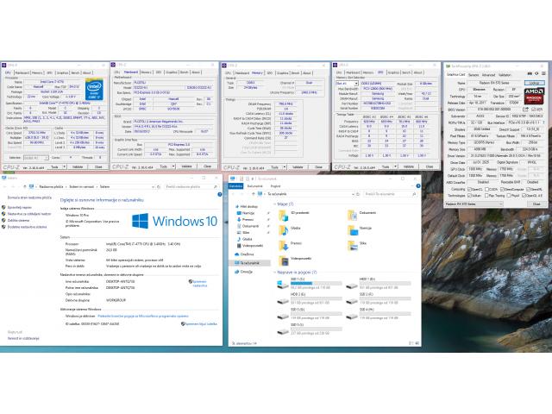Image resolution: width=552 pixels, height=414 pixels.
Task: Collapse the Mape (7) section
Action: tap(274, 204)
